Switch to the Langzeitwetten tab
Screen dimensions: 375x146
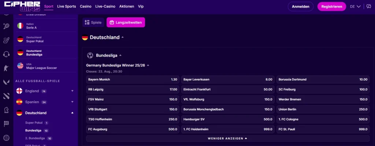coord(126,22)
